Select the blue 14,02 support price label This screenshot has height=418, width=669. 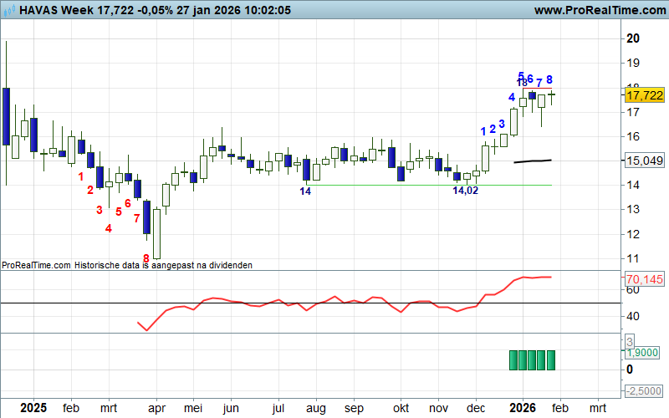pos(466,191)
